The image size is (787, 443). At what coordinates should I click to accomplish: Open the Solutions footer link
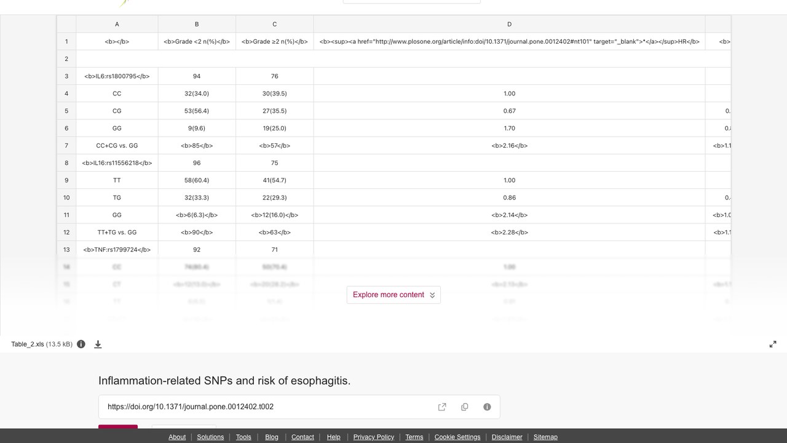tap(210, 437)
